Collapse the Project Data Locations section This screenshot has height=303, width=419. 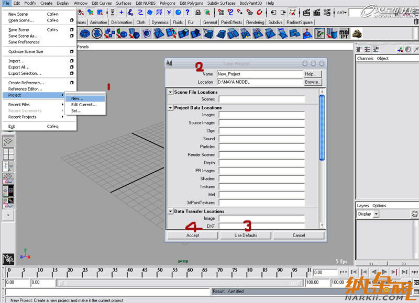point(170,108)
